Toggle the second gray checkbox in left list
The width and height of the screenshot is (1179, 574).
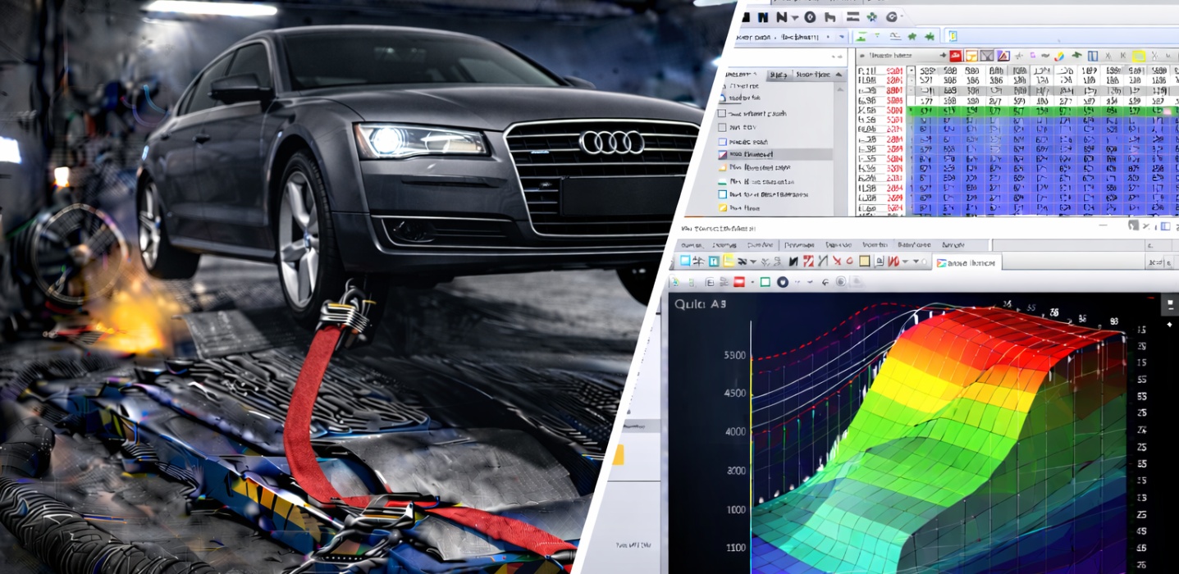[722, 127]
